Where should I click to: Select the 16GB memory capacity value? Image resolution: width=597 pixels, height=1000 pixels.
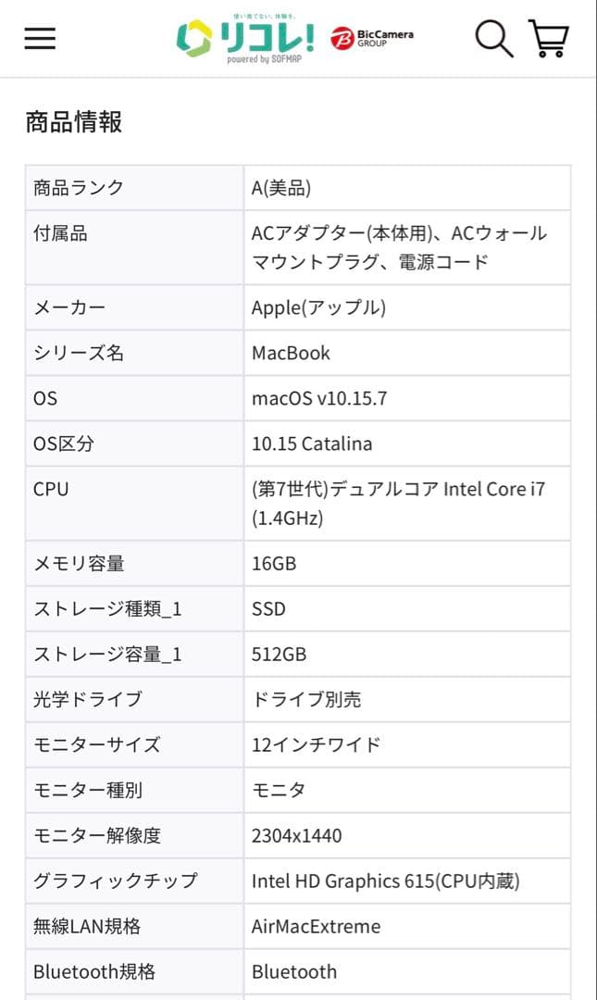[x=273, y=563]
